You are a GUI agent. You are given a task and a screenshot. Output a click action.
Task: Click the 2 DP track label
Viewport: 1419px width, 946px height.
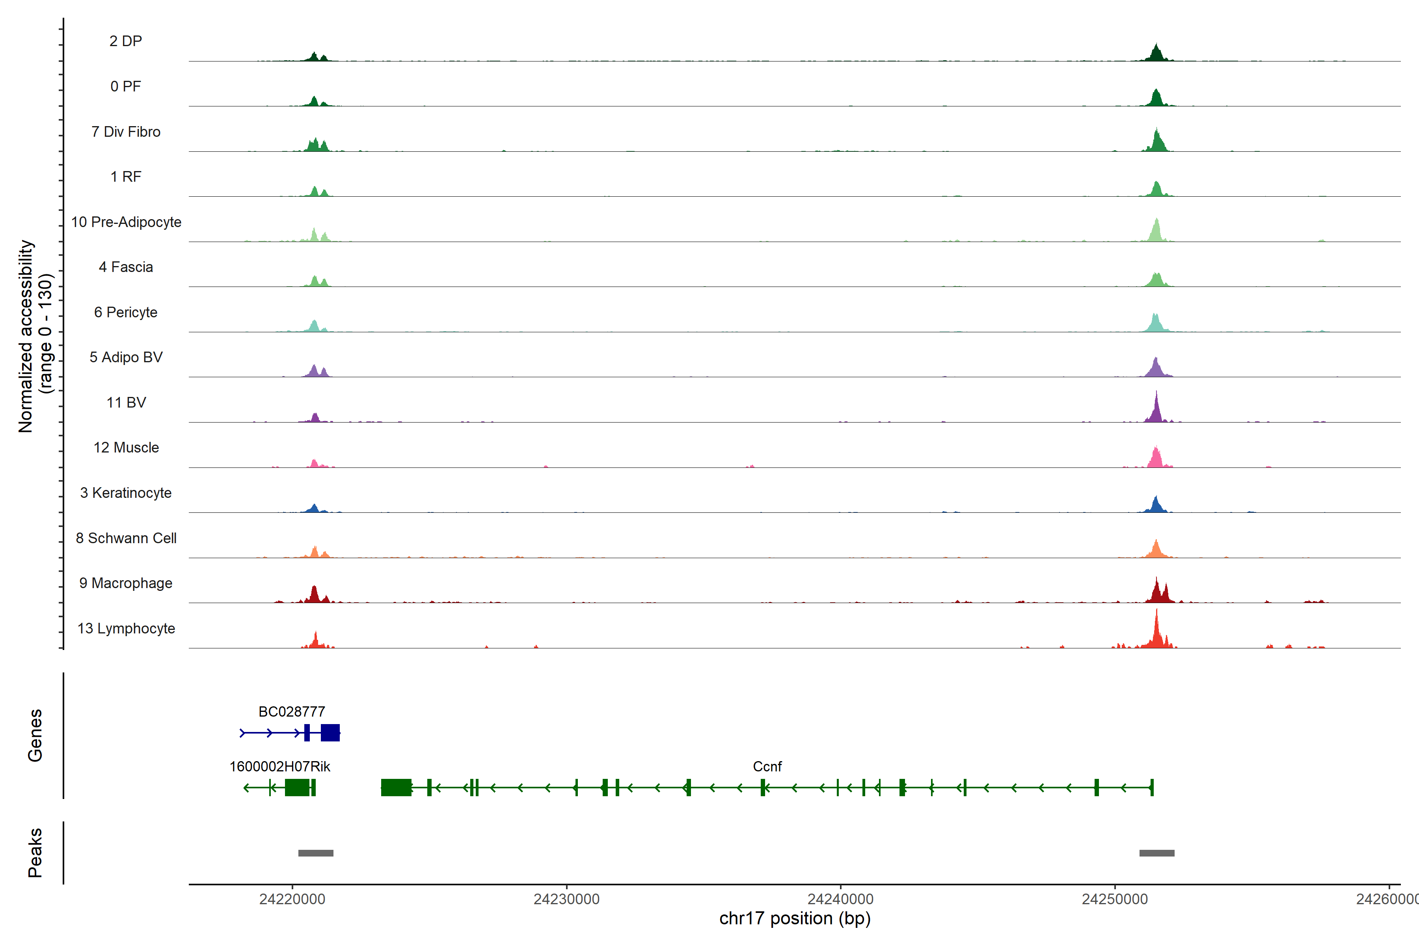click(x=125, y=41)
